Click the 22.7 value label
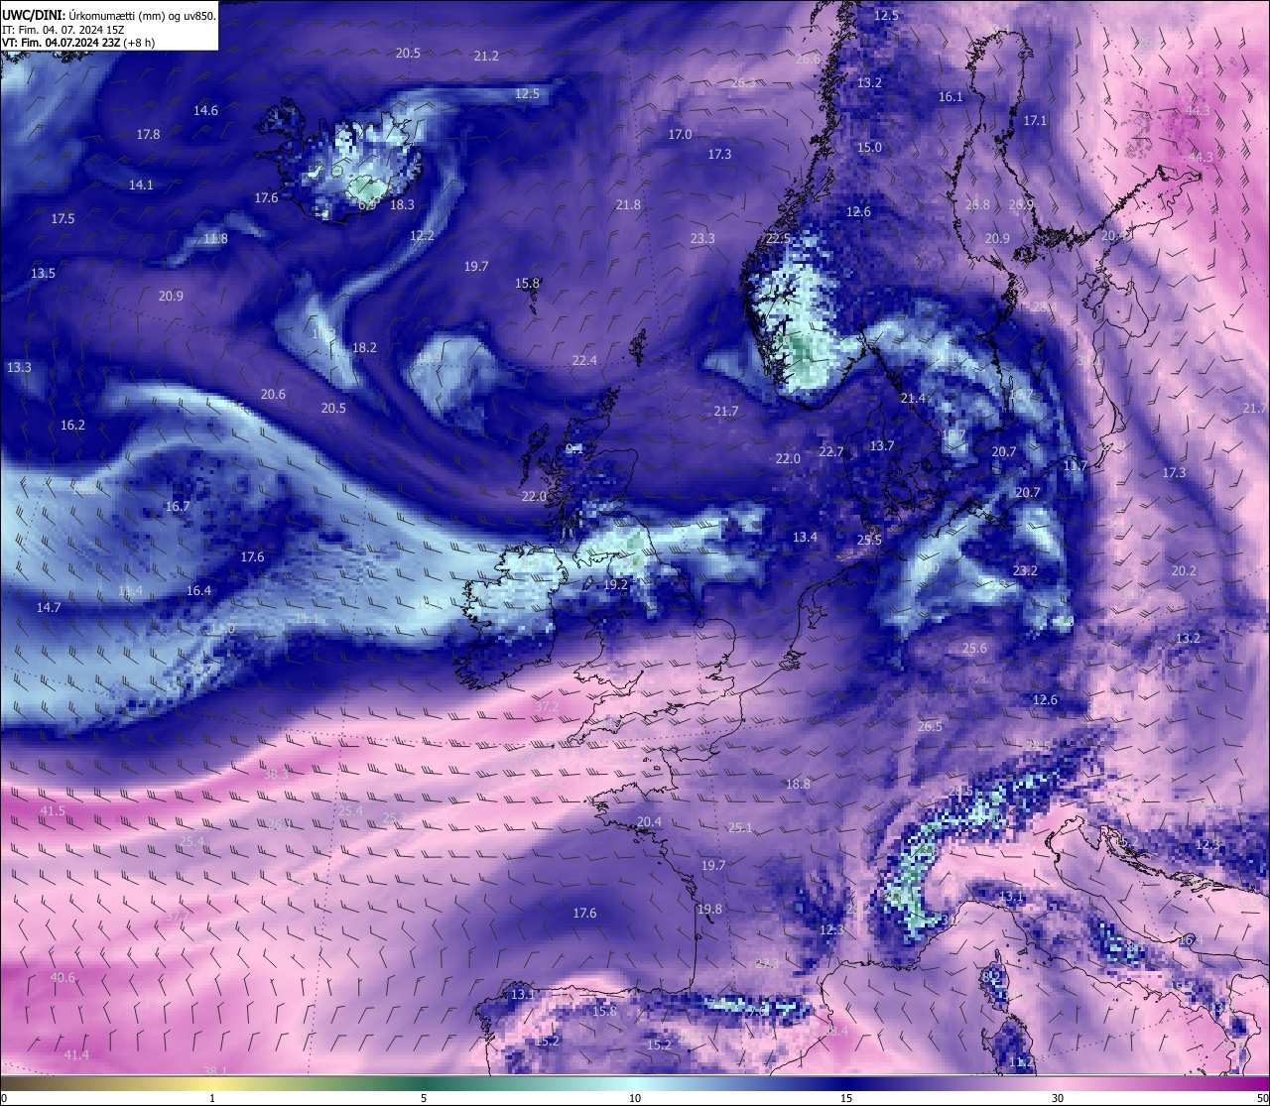Viewport: 1270px width, 1106px height. (x=830, y=452)
